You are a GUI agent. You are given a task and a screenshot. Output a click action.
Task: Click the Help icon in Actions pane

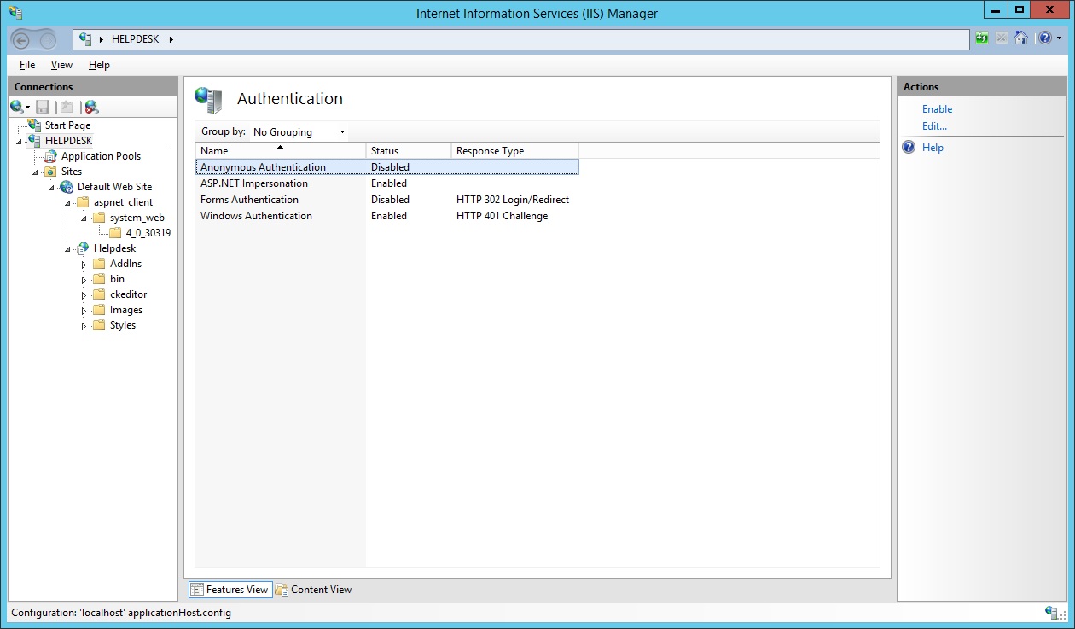(x=909, y=148)
